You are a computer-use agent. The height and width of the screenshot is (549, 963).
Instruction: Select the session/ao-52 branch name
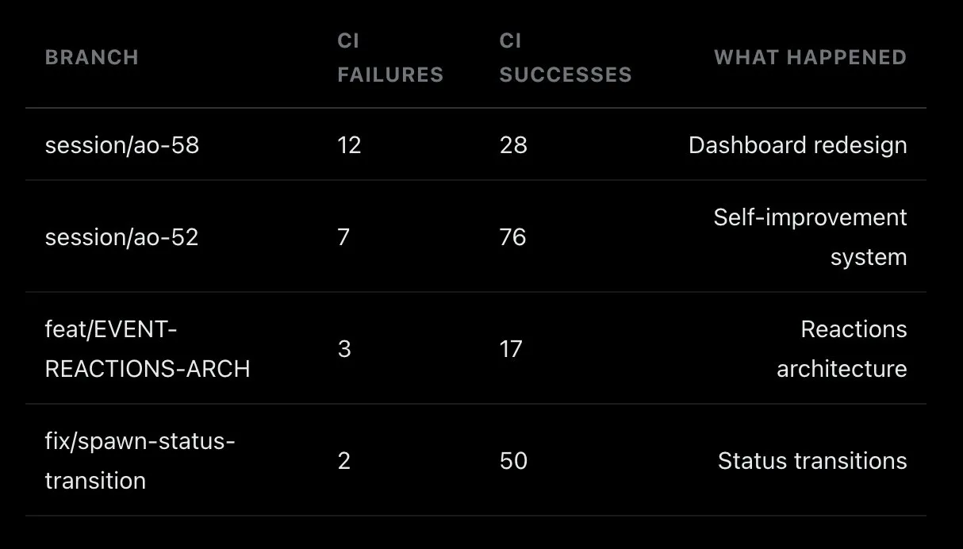coord(121,237)
